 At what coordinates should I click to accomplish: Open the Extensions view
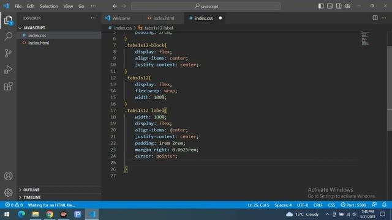[x=8, y=86]
